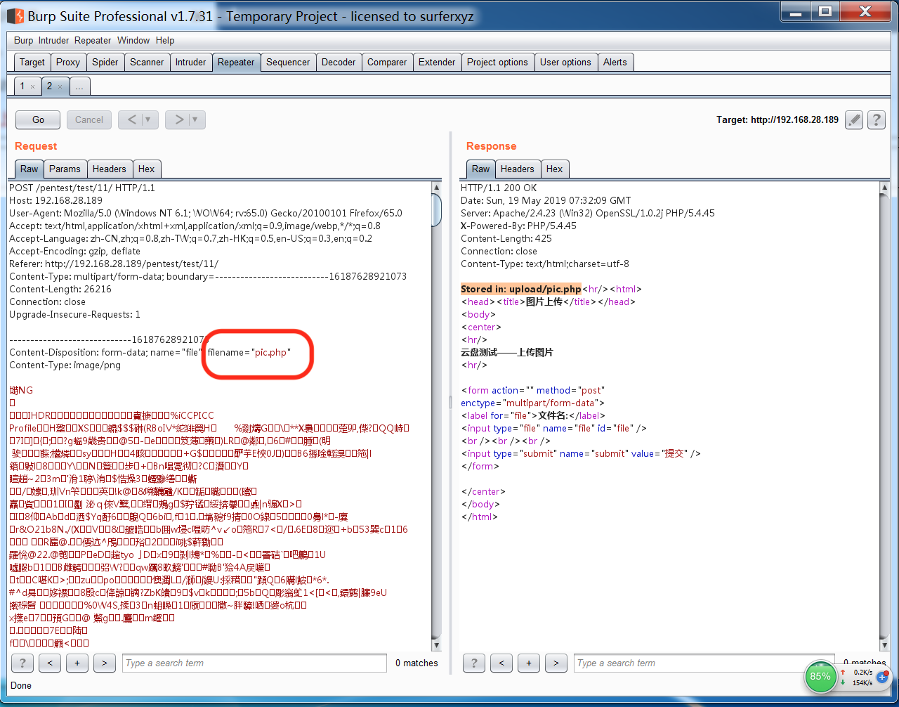This screenshot has width=899, height=707.
Task: Click 'POST /pentest/test/11/ HTTP/1.1' request line
Action: point(82,188)
